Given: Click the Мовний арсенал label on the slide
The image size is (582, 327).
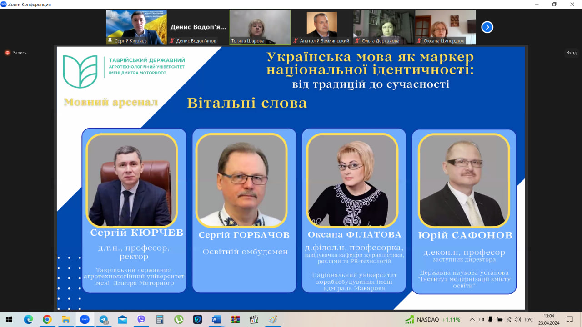Looking at the screenshot, I should (x=110, y=102).
